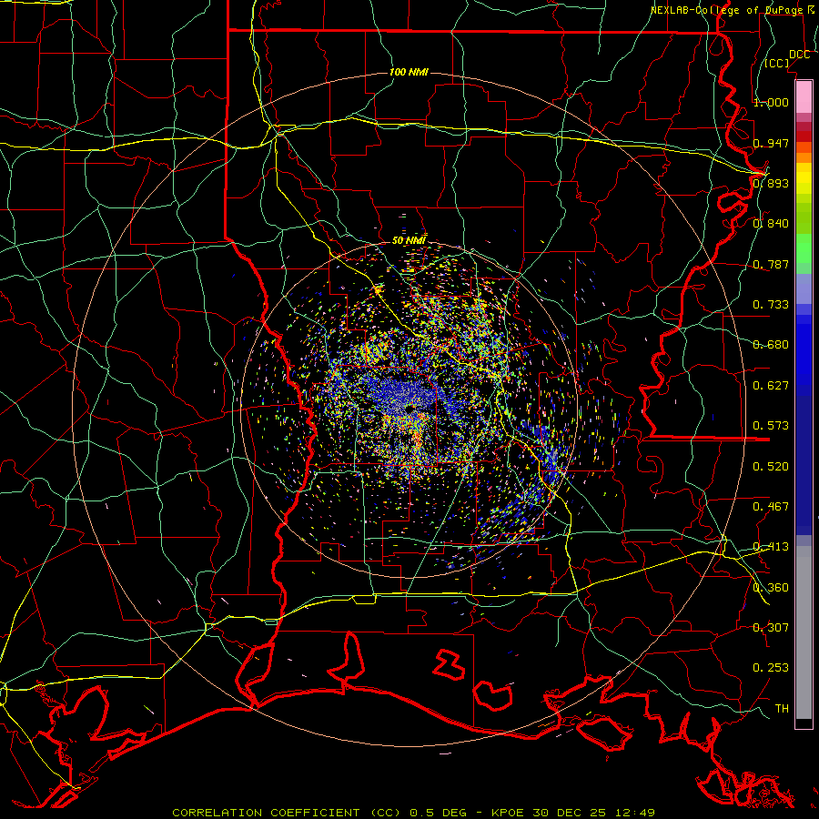Click the [CC] legend heading
Image resolution: width=819 pixels, height=819 pixels.
(x=777, y=63)
